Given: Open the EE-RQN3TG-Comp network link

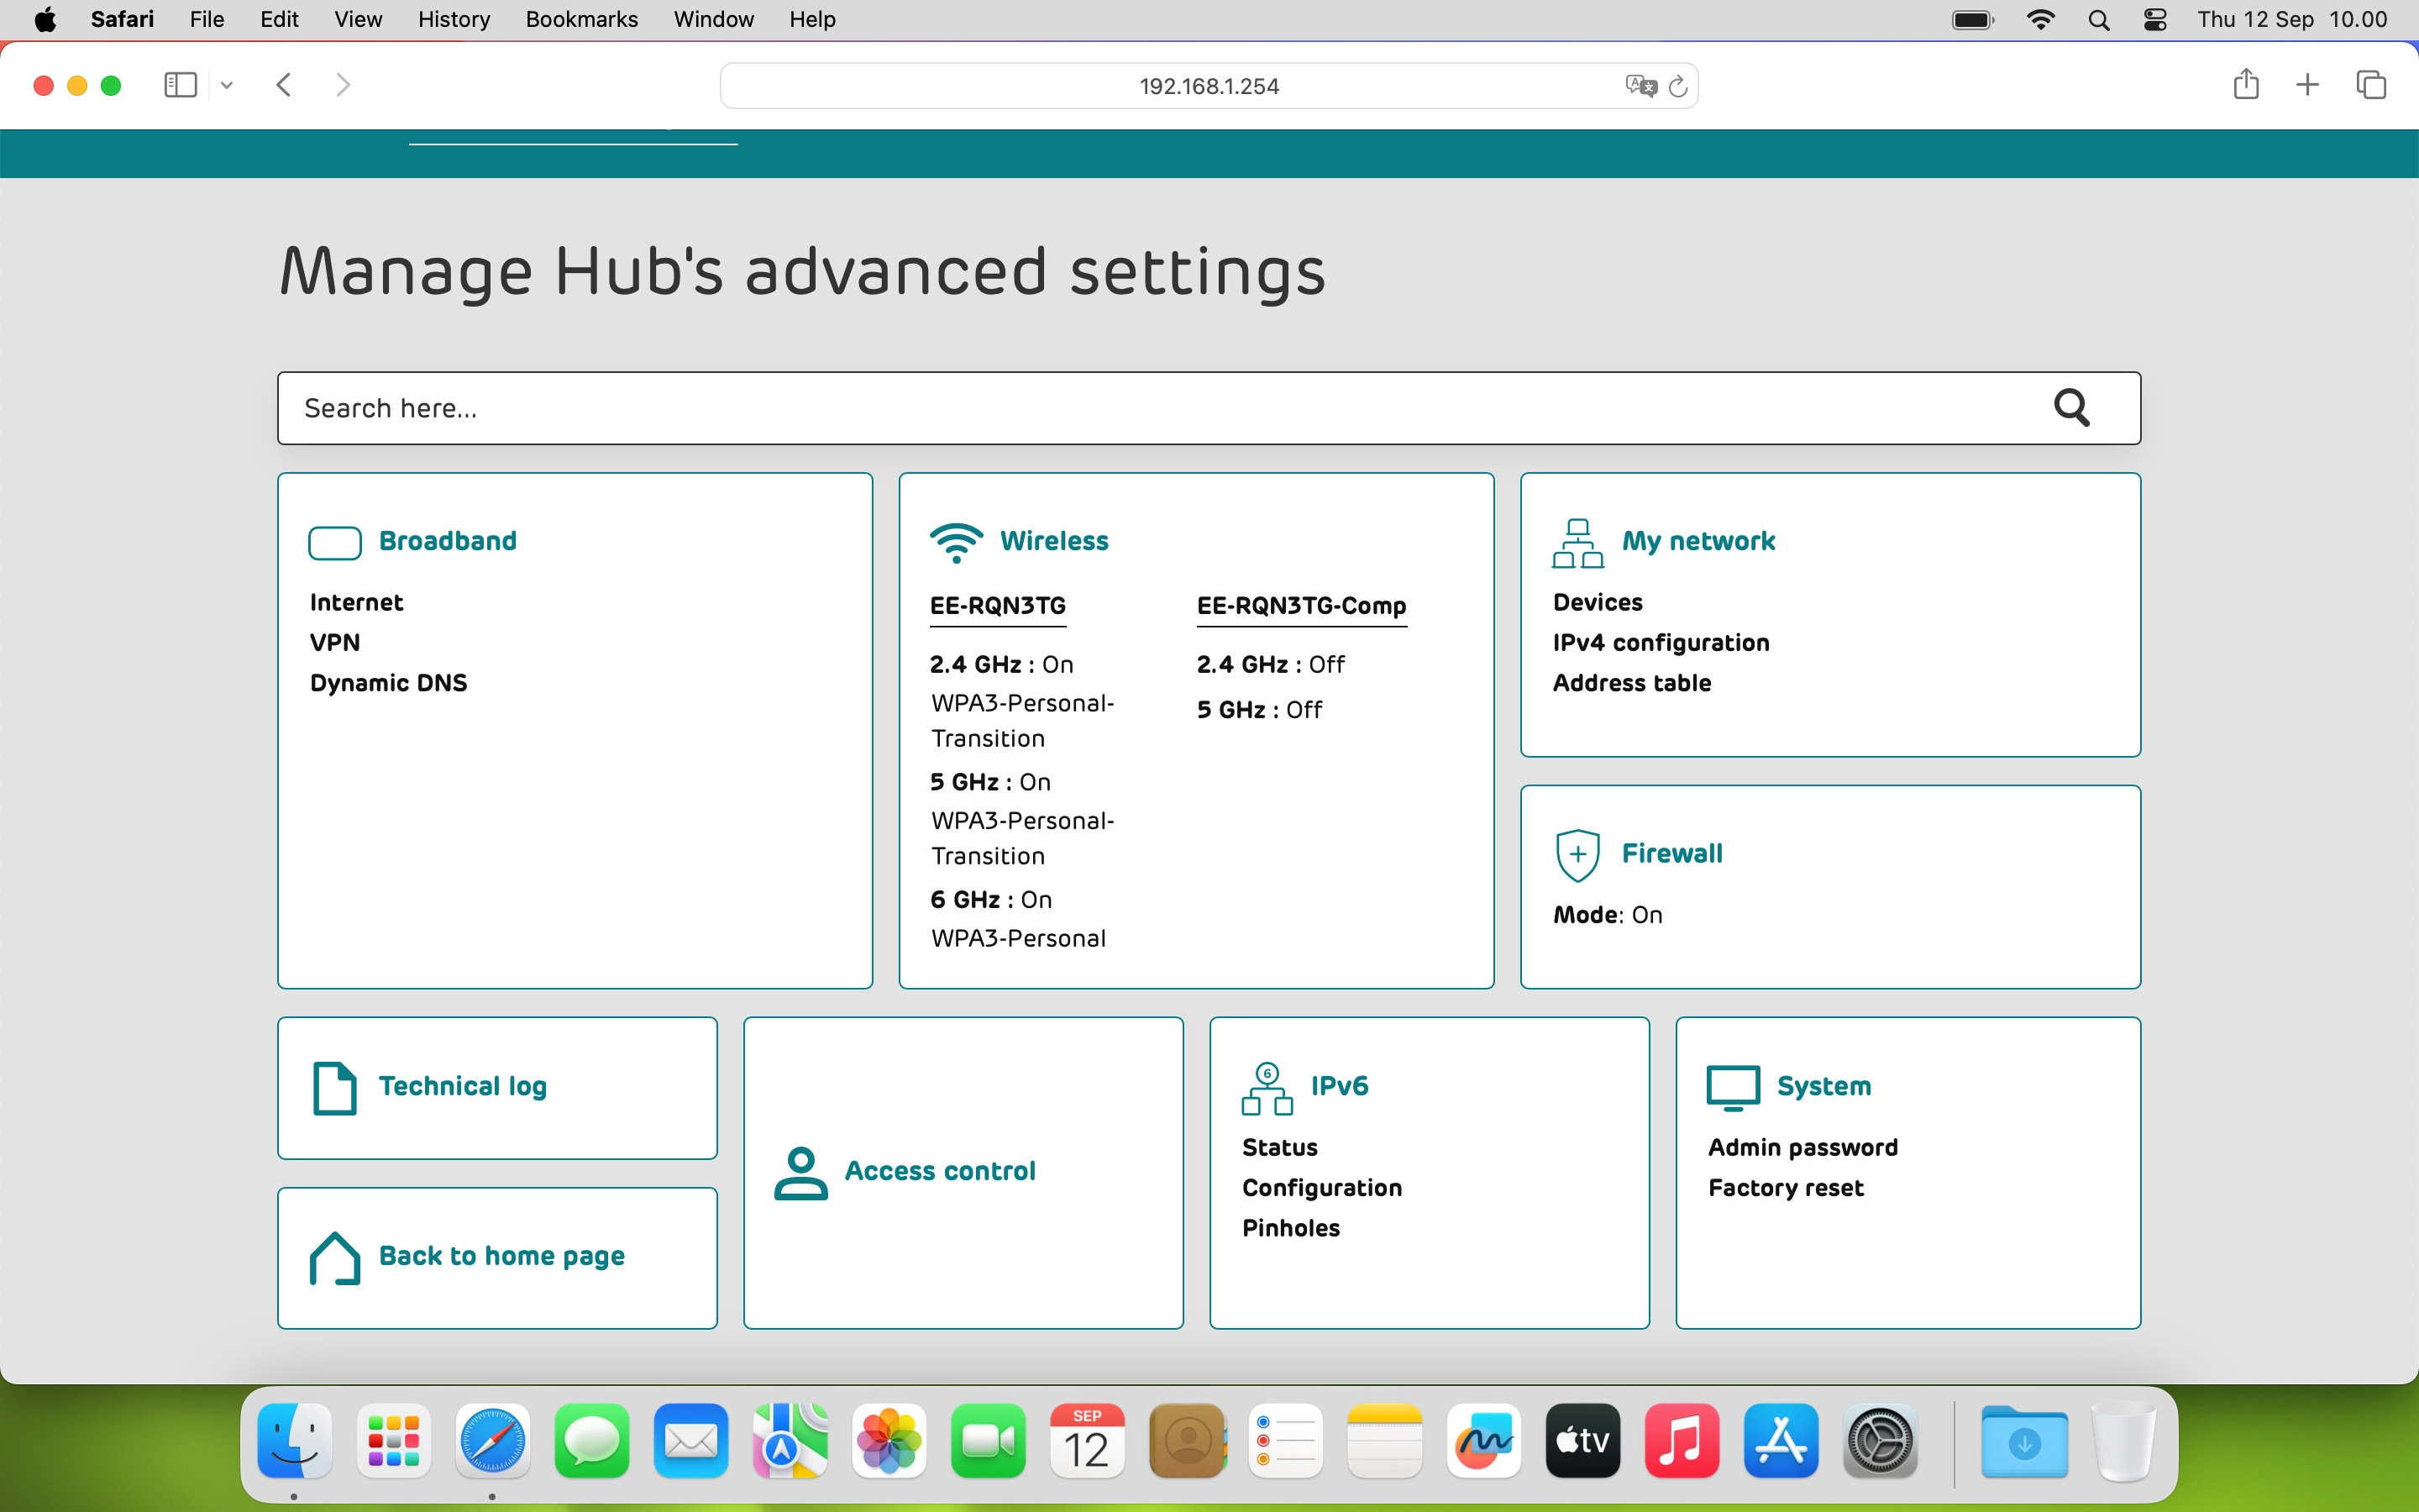Looking at the screenshot, I should [x=1300, y=606].
